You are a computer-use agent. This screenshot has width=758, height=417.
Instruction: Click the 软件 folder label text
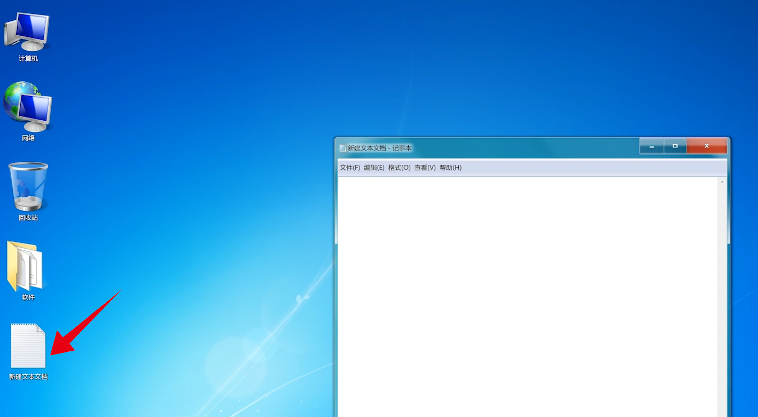28,297
